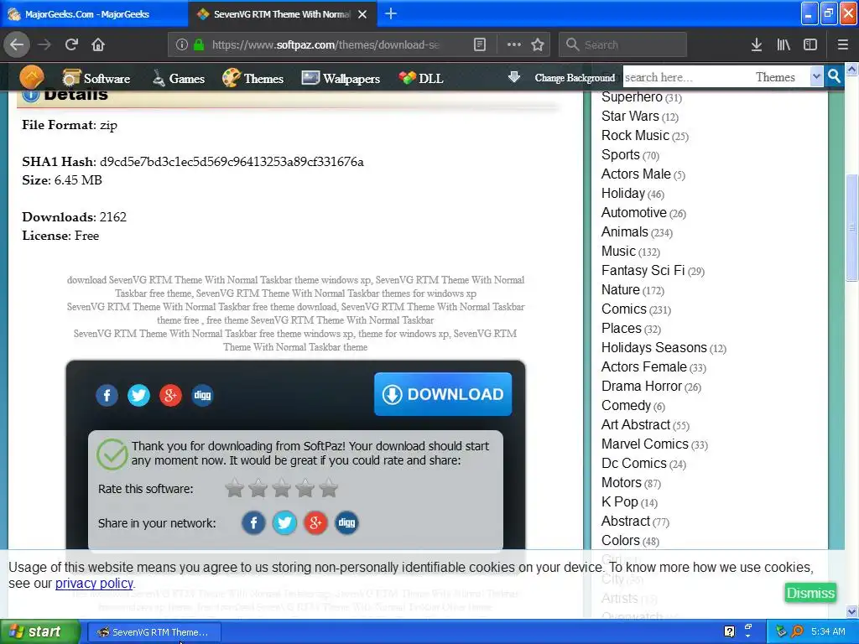
Task: Click the magnifier system tray icon
Action: pyautogui.click(x=797, y=632)
